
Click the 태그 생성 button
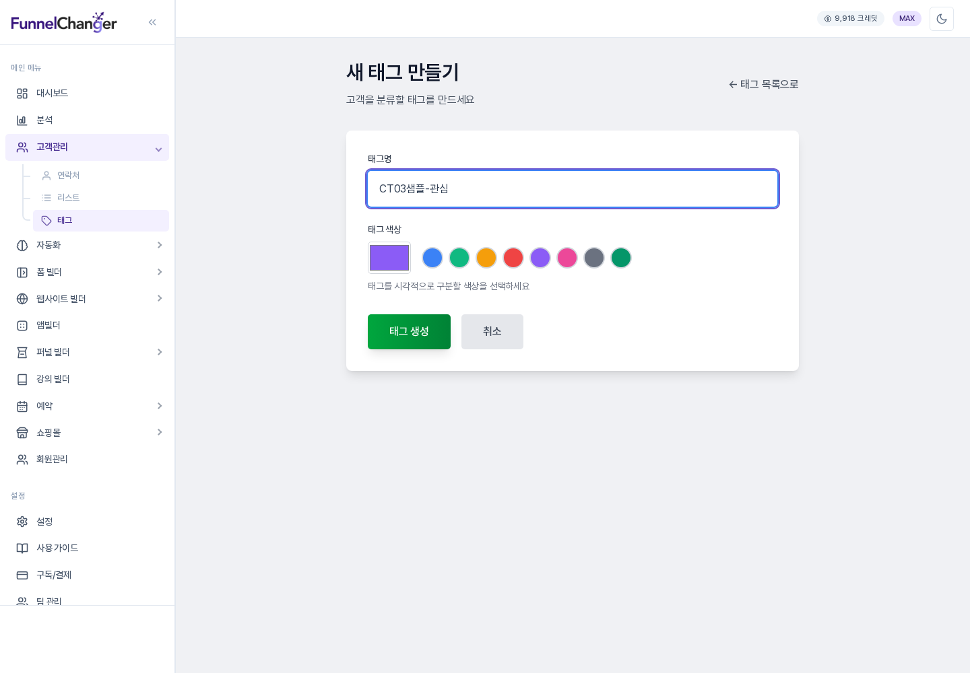409,332
